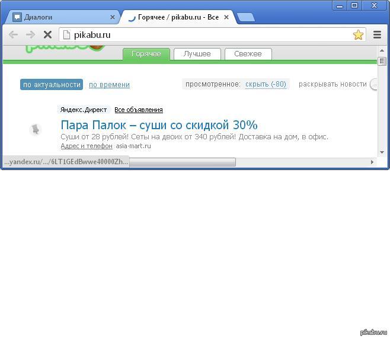Open the Пара Палок sushi ad headline
The image size is (390, 339).
point(159,125)
